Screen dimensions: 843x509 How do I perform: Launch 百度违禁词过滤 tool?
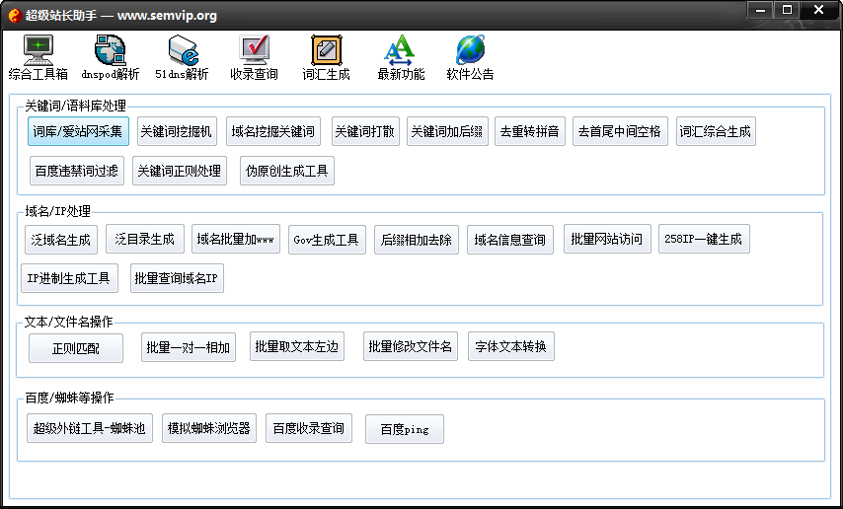tap(76, 171)
